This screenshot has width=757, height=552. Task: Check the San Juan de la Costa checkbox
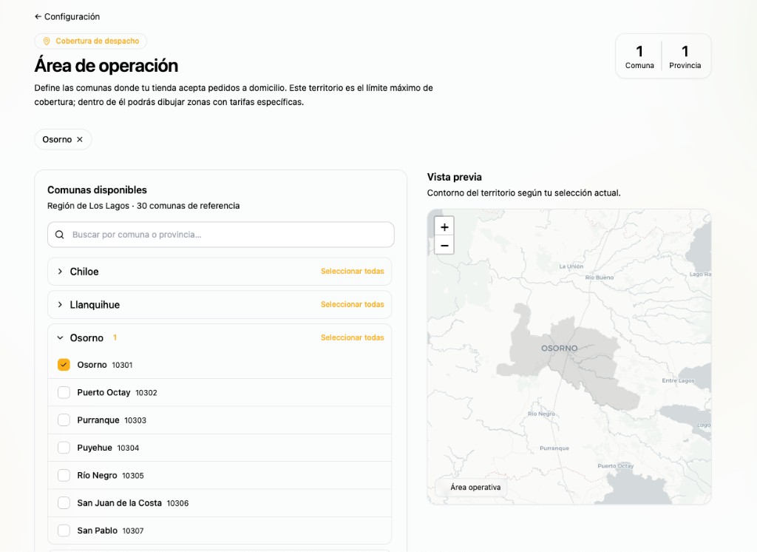pyautogui.click(x=64, y=502)
